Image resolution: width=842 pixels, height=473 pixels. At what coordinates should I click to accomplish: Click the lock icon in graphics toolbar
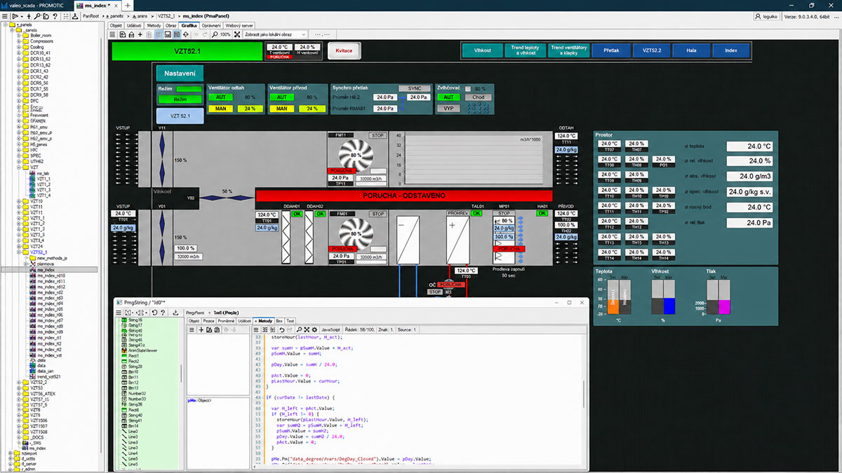pyautogui.click(x=131, y=34)
